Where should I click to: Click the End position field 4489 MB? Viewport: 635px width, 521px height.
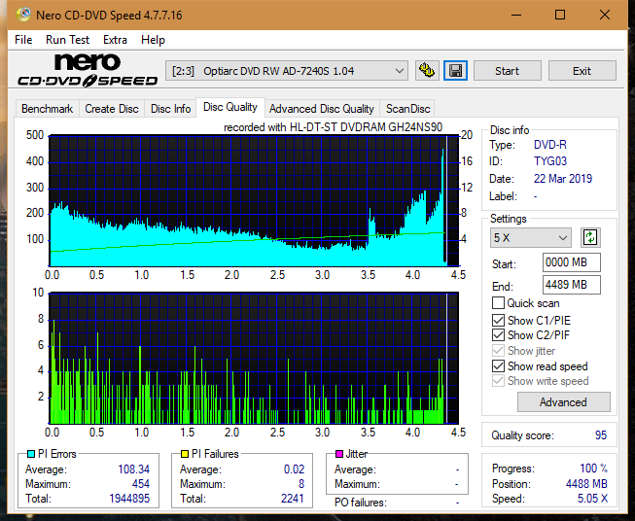pos(572,285)
